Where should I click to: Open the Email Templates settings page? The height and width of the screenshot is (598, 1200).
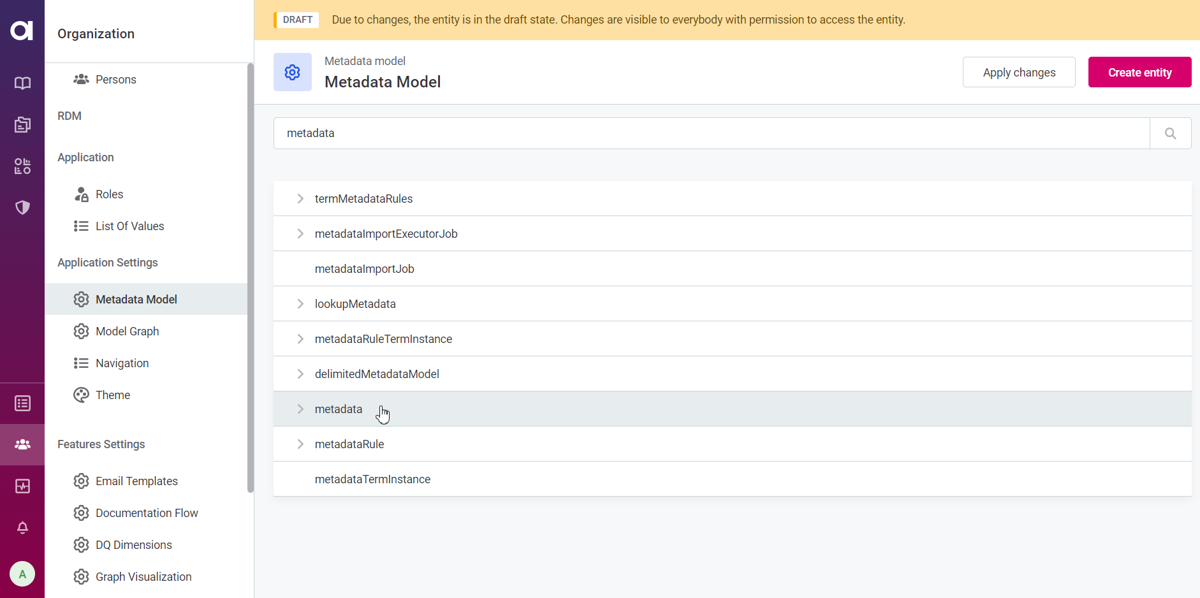(136, 481)
